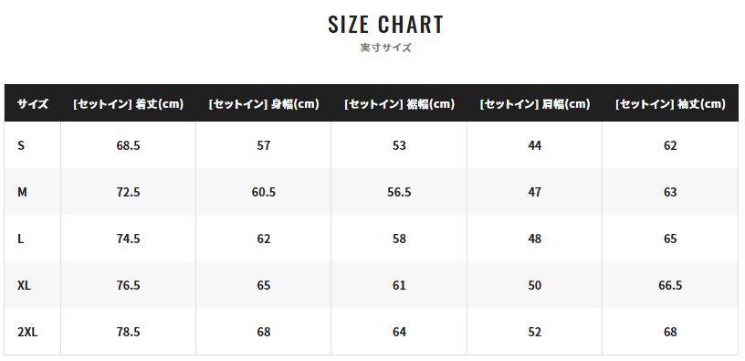This screenshot has height=361, width=745.
Task: Select the 袖丈(cm) column header
Action: pos(670,103)
